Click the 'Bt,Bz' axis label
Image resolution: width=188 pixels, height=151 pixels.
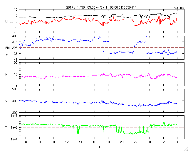tap(9, 22)
